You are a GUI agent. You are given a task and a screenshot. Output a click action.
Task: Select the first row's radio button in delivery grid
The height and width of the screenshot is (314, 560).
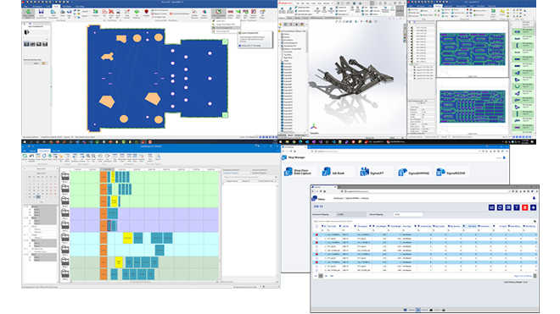[x=316, y=235]
